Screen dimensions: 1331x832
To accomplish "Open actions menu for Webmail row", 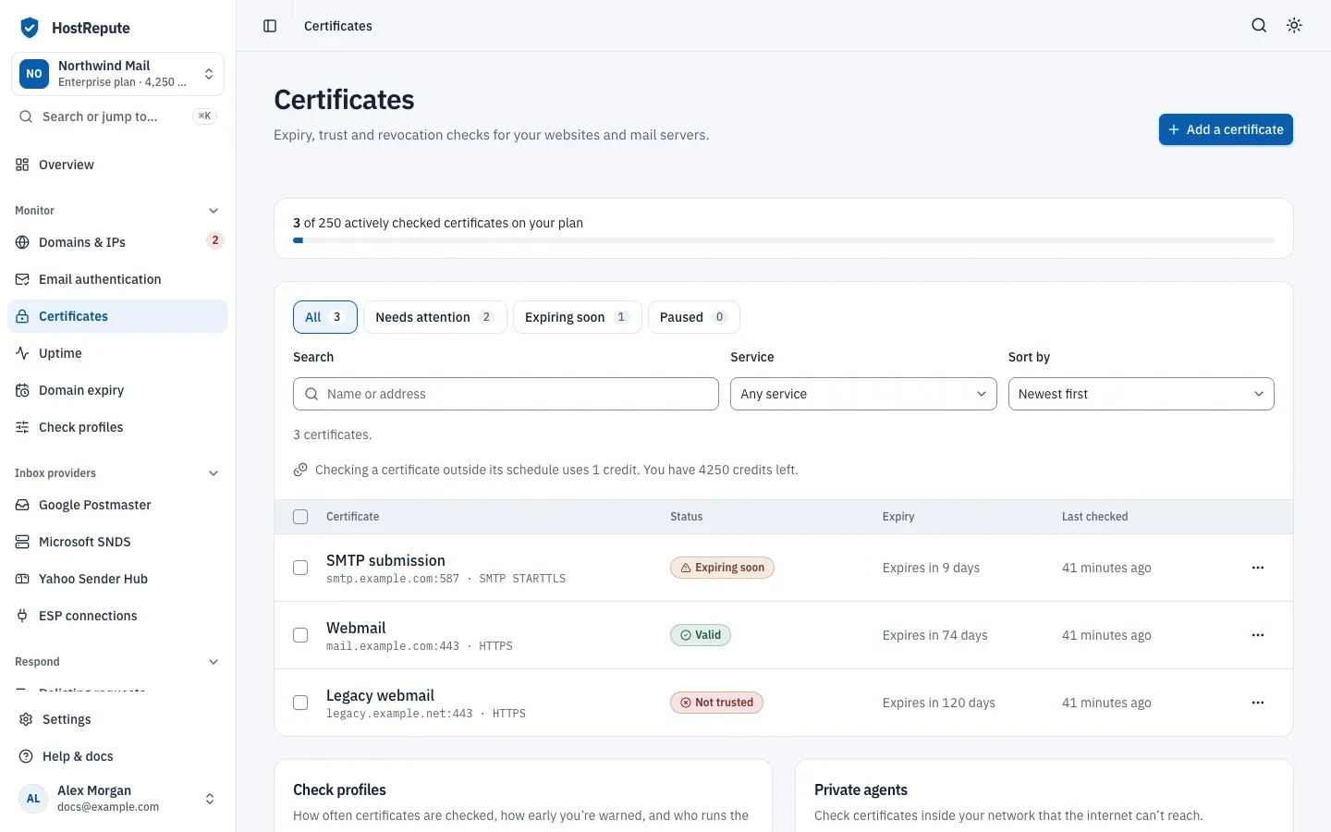I will pyautogui.click(x=1258, y=635).
